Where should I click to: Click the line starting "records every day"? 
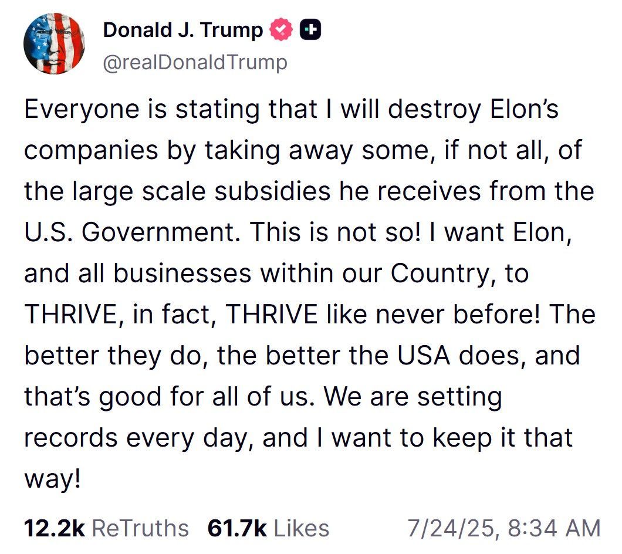pyautogui.click(x=298, y=438)
